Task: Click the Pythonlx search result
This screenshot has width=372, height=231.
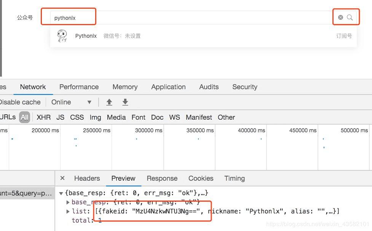Action: [86, 36]
